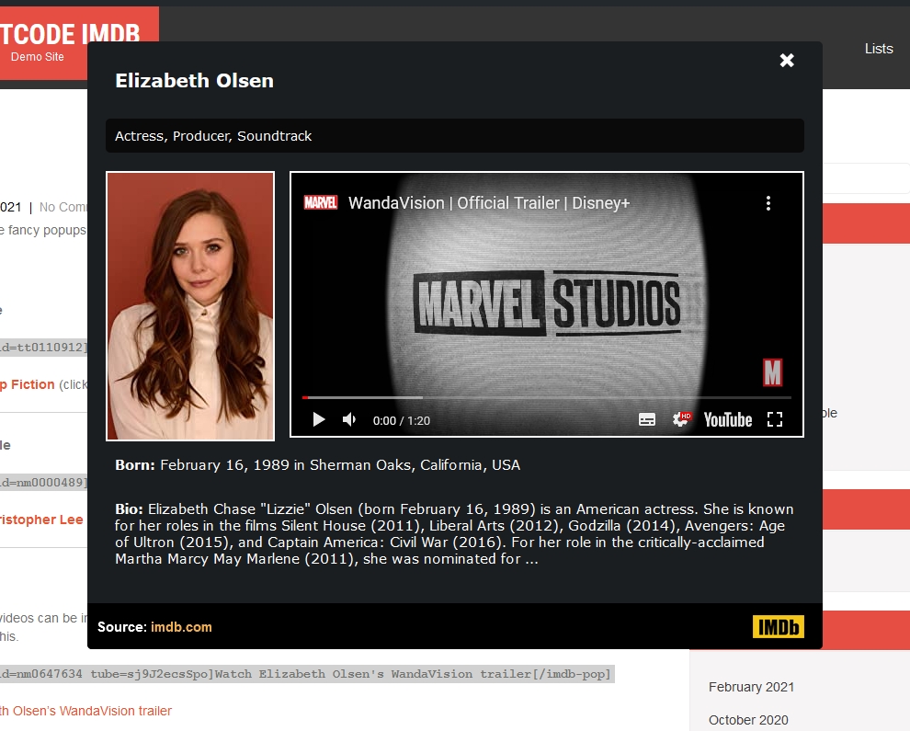Click the Pulp Fiction popup link
Screen dimensions: 910x731
[x=28, y=384]
